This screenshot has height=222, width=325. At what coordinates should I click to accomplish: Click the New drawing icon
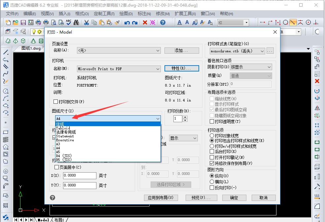coord(8,22)
